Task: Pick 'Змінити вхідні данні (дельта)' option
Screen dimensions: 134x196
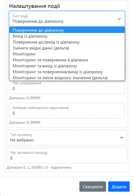Action: tap(67, 48)
